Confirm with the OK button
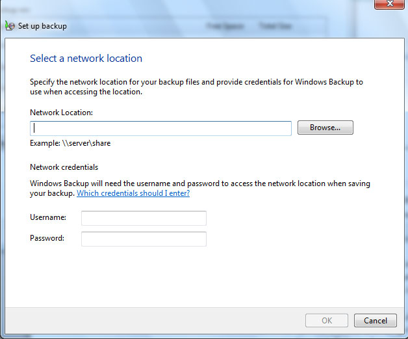The height and width of the screenshot is (339, 408). 327,320
